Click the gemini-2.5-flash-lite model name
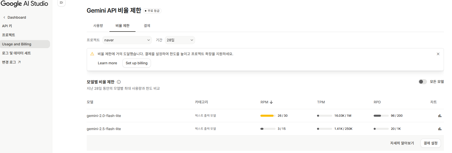 click(104, 129)
